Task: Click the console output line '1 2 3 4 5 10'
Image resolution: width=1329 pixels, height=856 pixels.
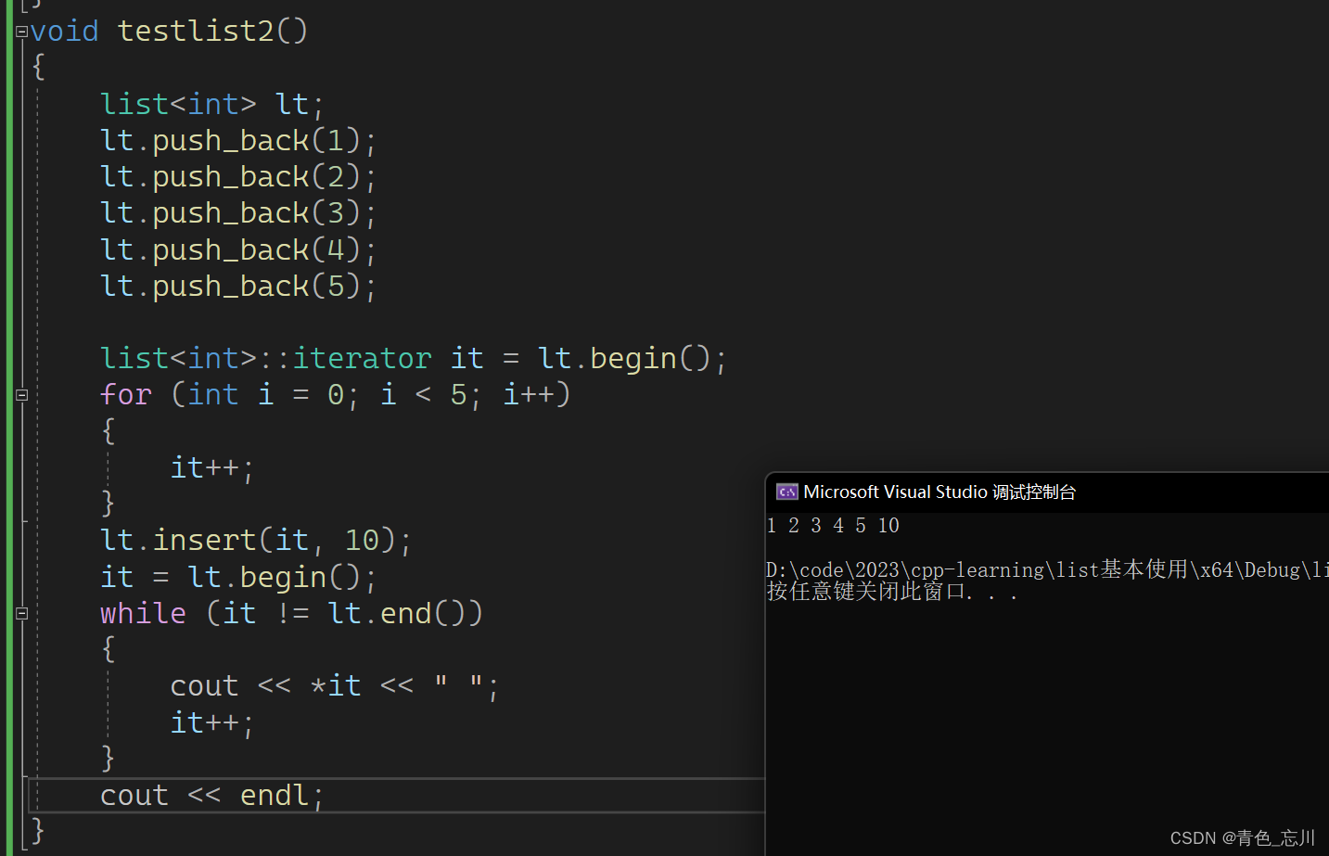Action: [x=833, y=526]
